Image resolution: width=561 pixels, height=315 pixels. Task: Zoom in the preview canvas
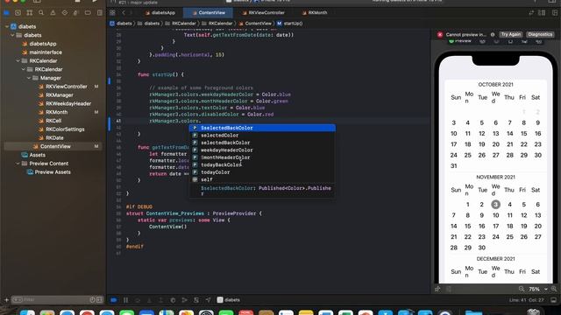[554, 289]
